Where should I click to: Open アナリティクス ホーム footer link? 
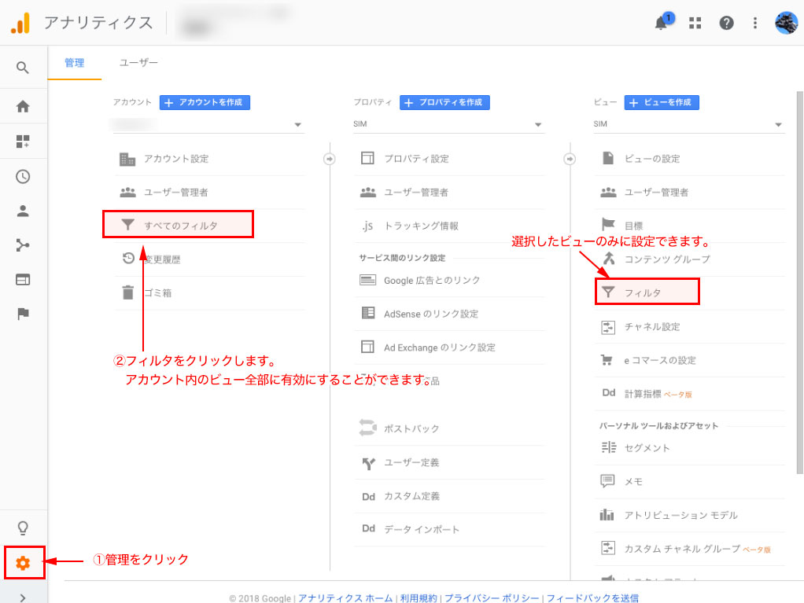click(345, 597)
